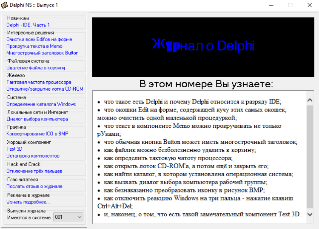Click the bullet about opening CD-ROM tray
Image resolution: width=319 pixels, height=229 pixels.
(183, 166)
